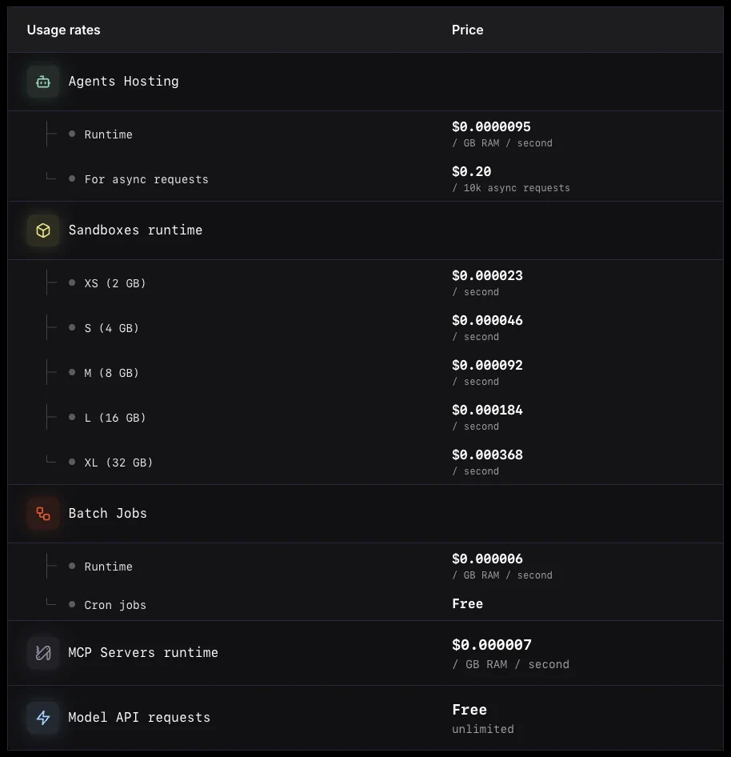
Task: Click the Usage rates column header
Action: click(x=63, y=30)
